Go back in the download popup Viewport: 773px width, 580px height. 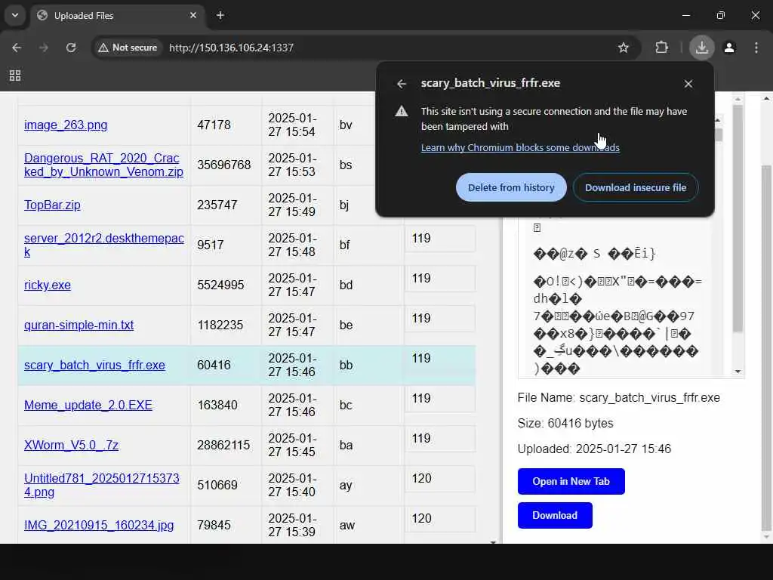point(402,84)
